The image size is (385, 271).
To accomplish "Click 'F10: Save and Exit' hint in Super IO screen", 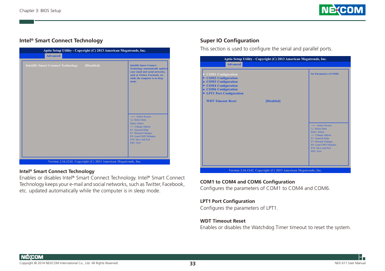I will click(321, 148).
